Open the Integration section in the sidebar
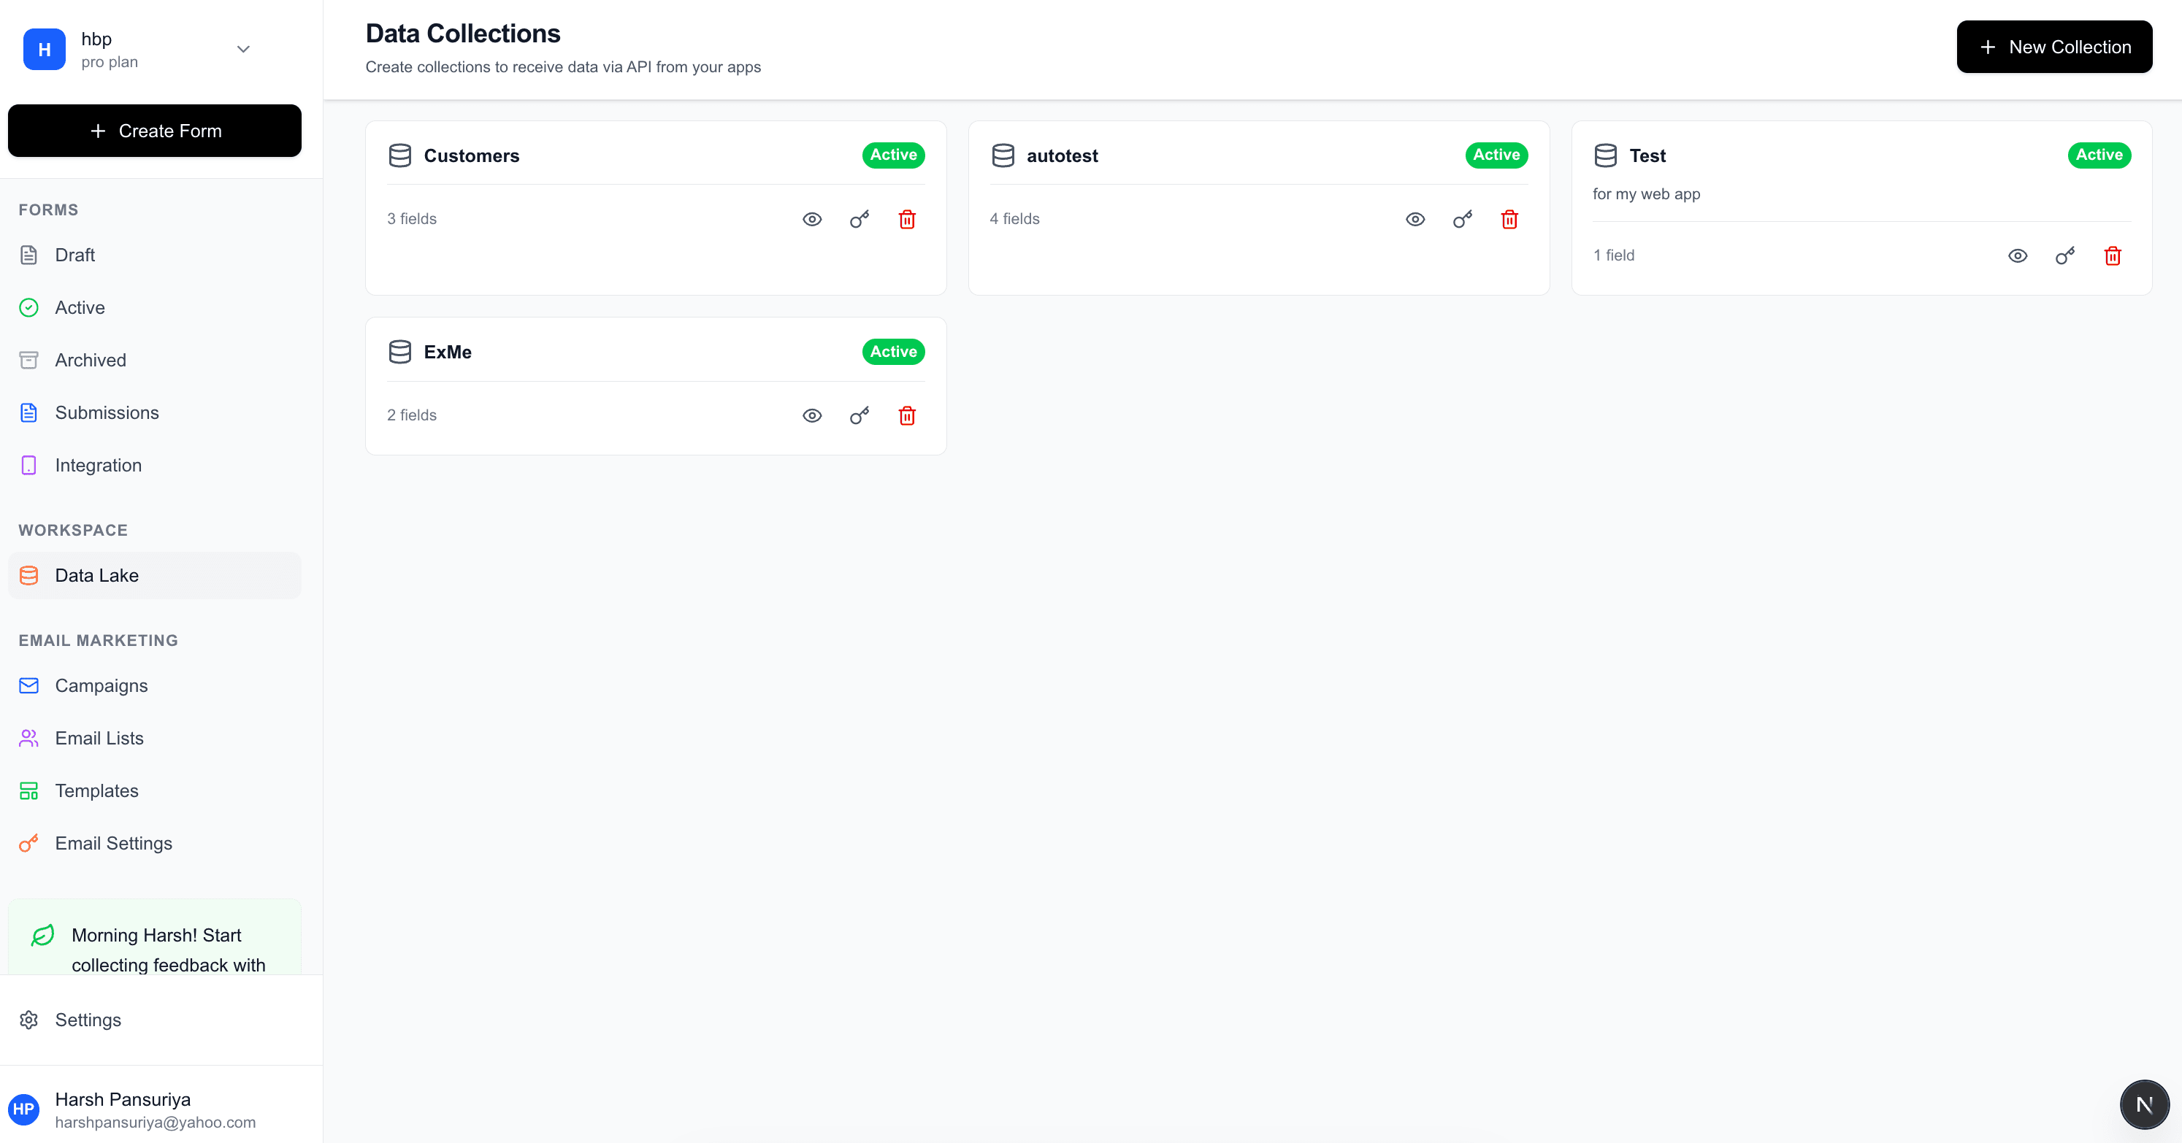This screenshot has width=2182, height=1143. coord(97,465)
